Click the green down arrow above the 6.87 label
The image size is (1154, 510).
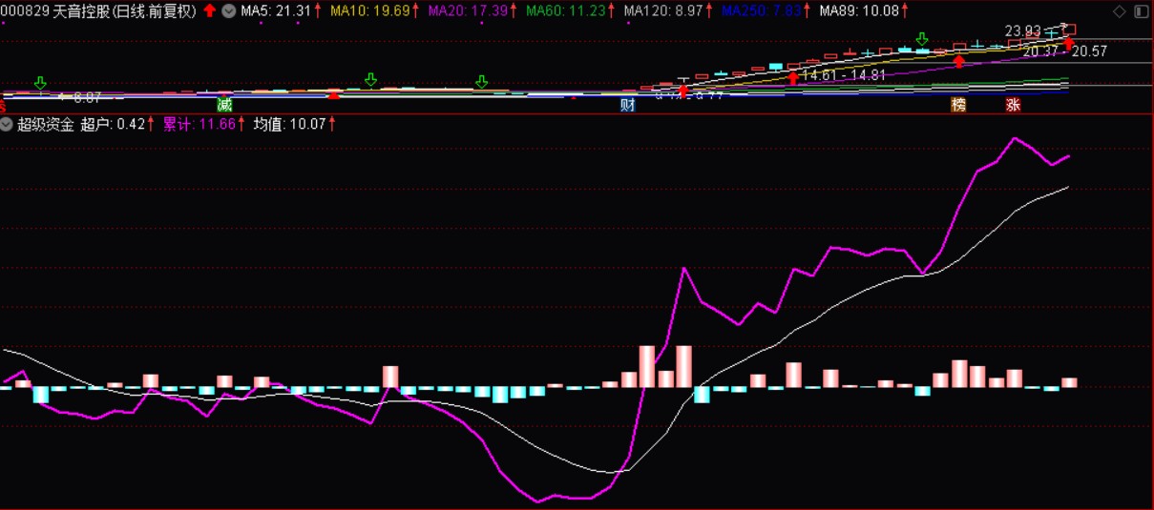click(x=40, y=83)
